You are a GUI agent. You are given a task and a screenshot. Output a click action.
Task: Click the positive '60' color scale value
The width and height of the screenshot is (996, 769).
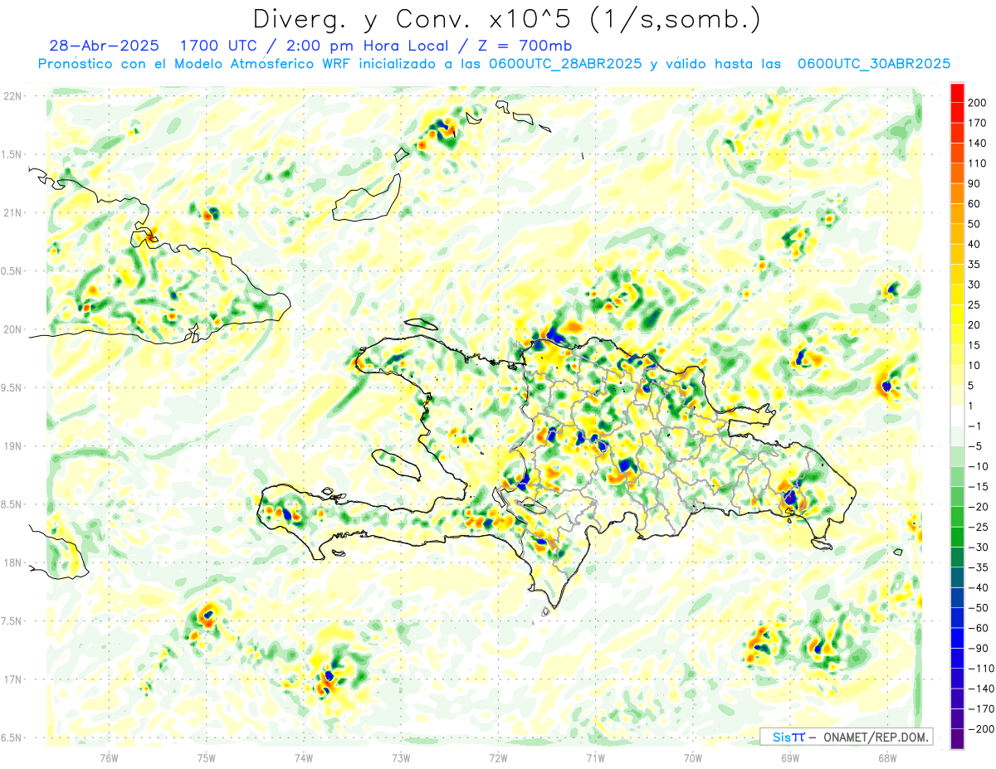pos(975,204)
